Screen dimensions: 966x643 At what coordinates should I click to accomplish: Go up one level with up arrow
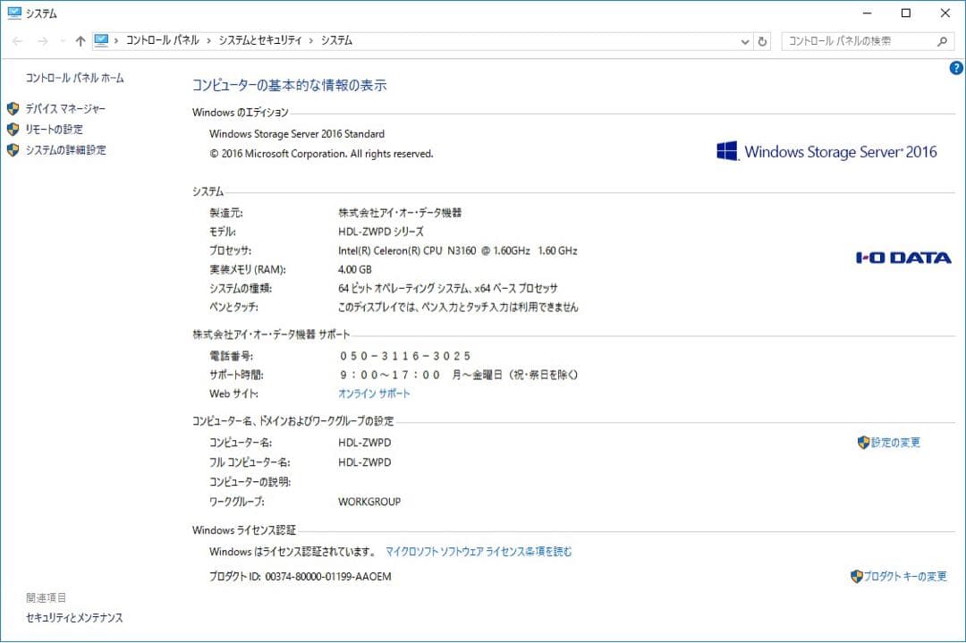coord(80,41)
